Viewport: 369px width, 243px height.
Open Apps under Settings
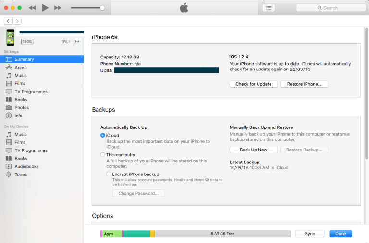42,68
